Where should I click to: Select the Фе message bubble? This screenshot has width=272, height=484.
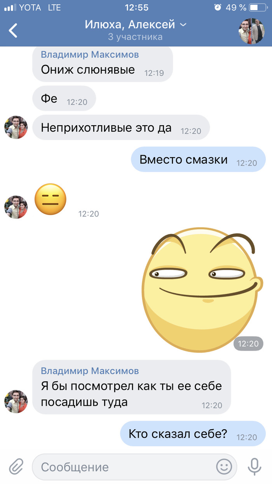pos(64,99)
